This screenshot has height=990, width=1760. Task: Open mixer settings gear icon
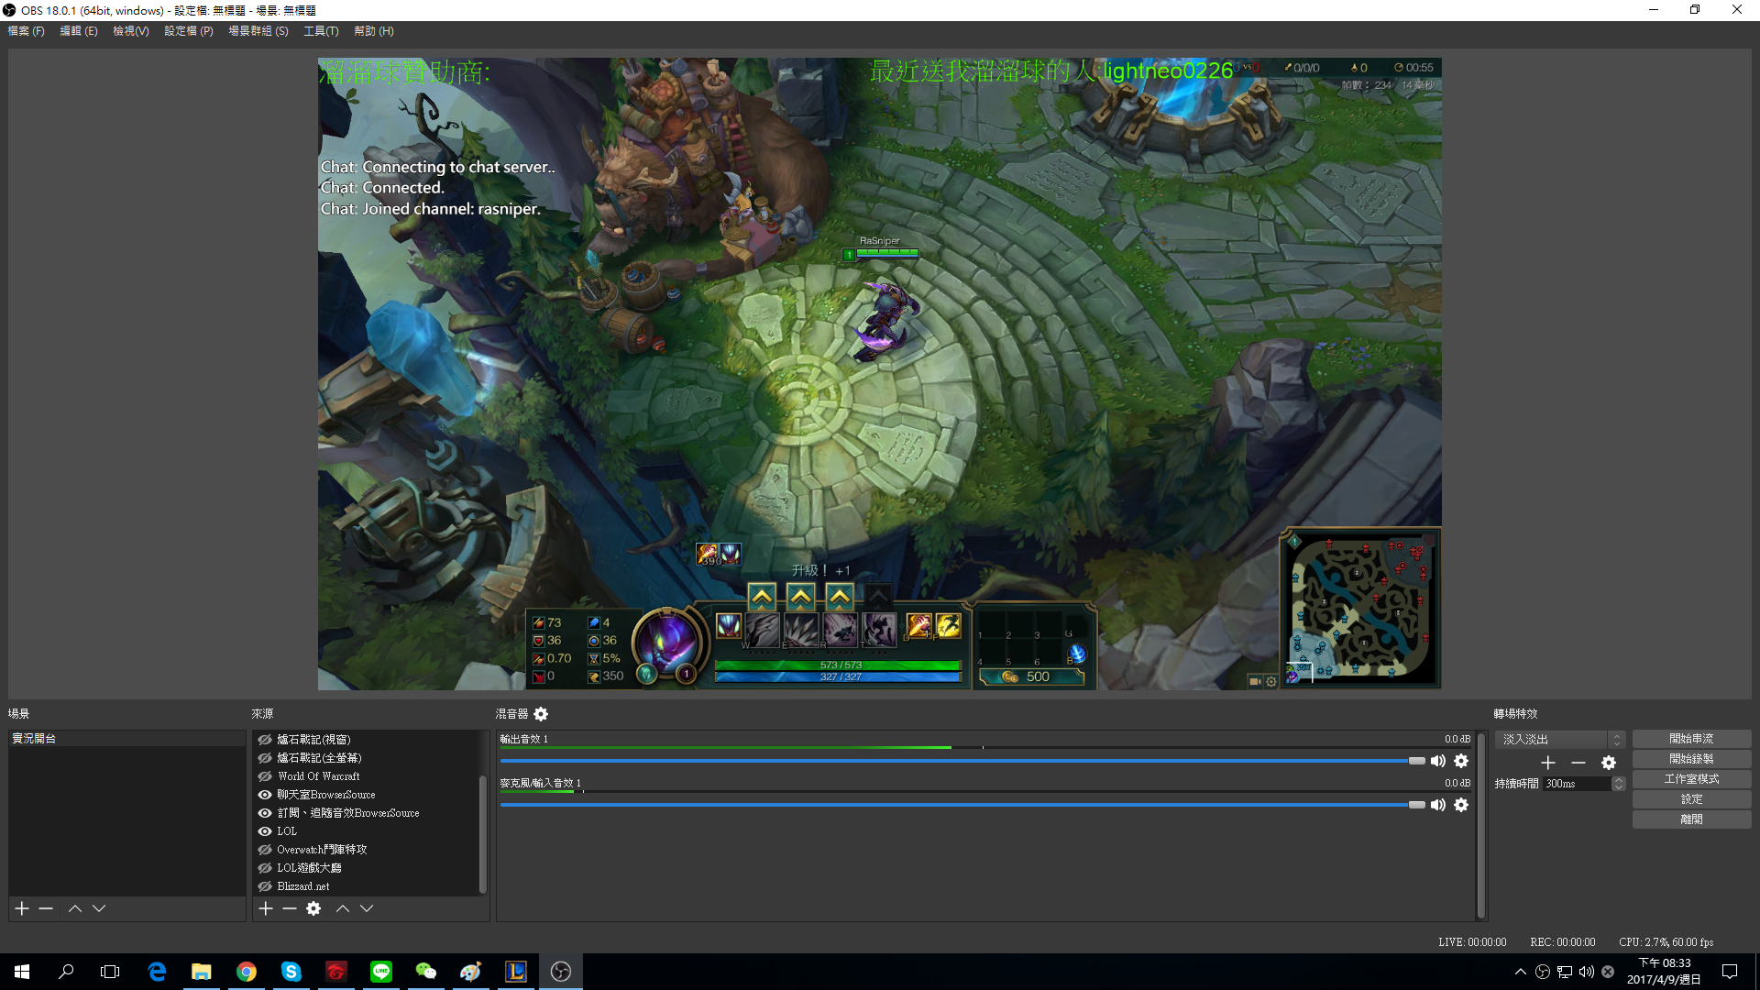(541, 714)
